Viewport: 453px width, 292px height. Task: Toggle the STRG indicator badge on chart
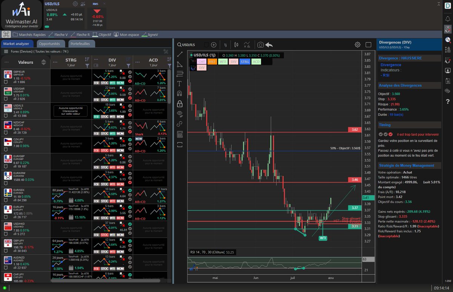[245, 61]
